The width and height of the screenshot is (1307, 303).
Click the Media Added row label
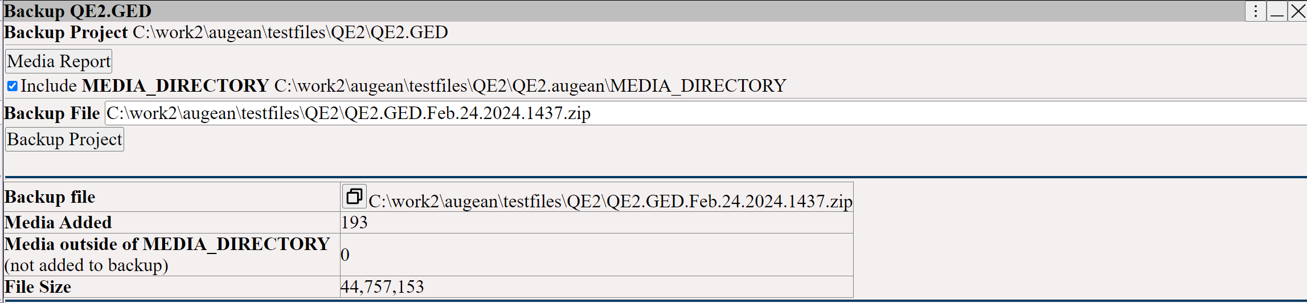pyautogui.click(x=58, y=223)
